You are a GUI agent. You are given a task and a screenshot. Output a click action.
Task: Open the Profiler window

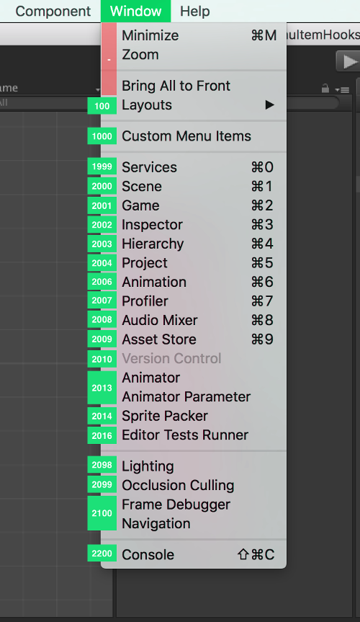(194, 301)
